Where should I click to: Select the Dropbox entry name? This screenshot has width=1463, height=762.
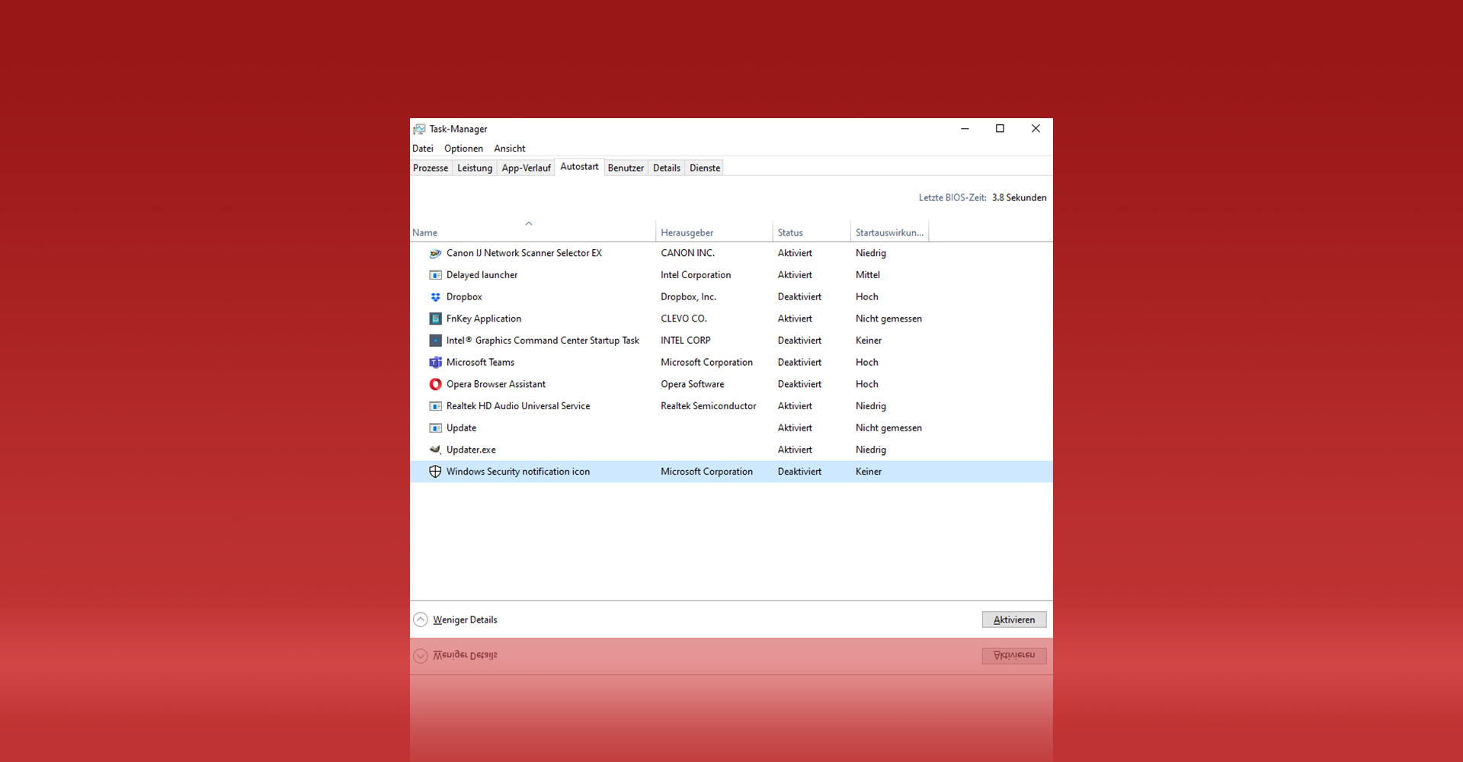[x=464, y=297]
